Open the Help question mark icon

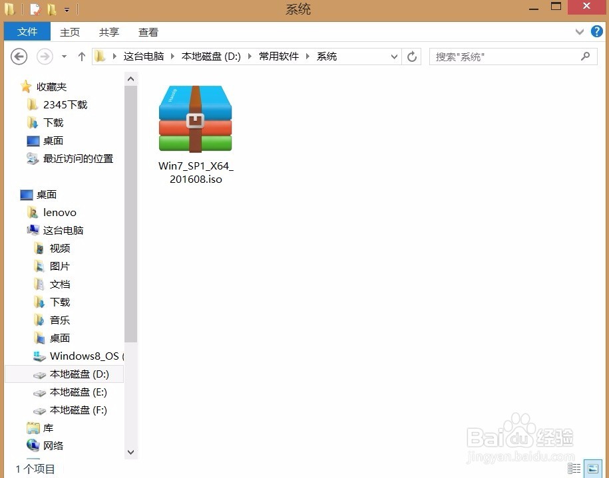pyautogui.click(x=596, y=31)
